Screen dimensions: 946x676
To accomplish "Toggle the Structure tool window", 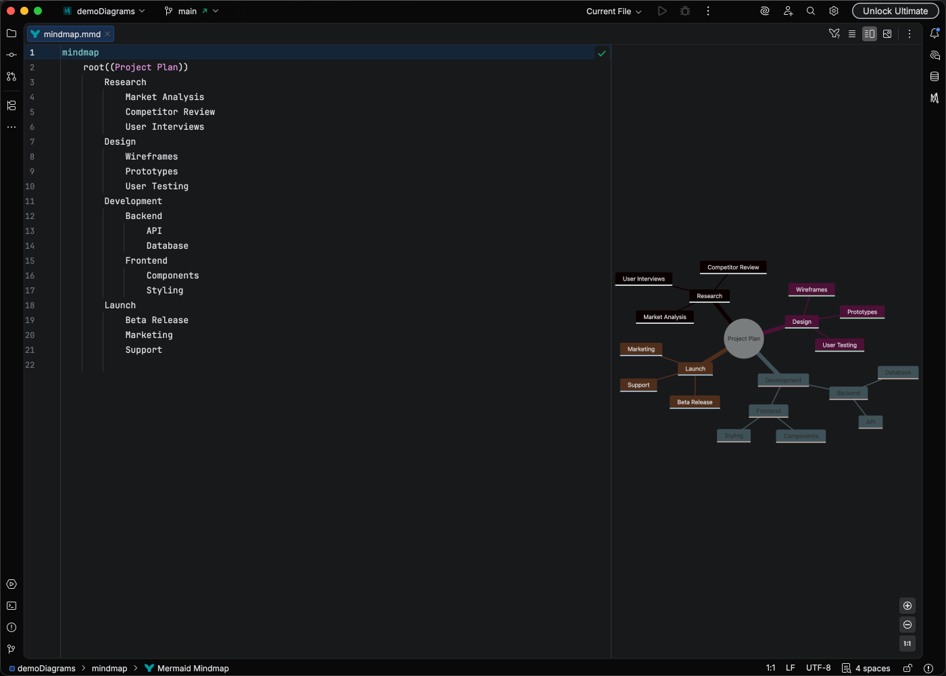I will click(x=11, y=105).
